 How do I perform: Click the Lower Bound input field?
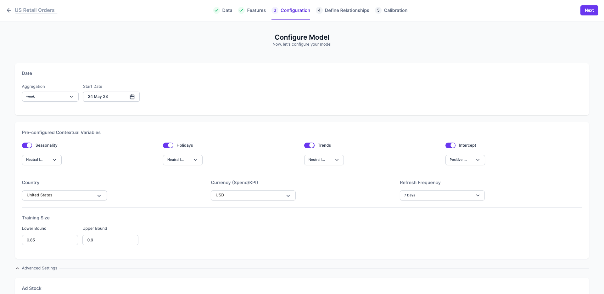coord(50,240)
